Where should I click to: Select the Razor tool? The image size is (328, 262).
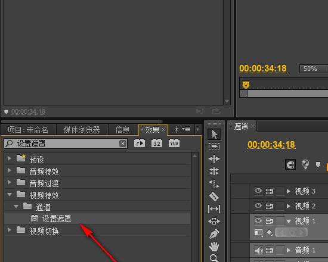[x=214, y=196]
